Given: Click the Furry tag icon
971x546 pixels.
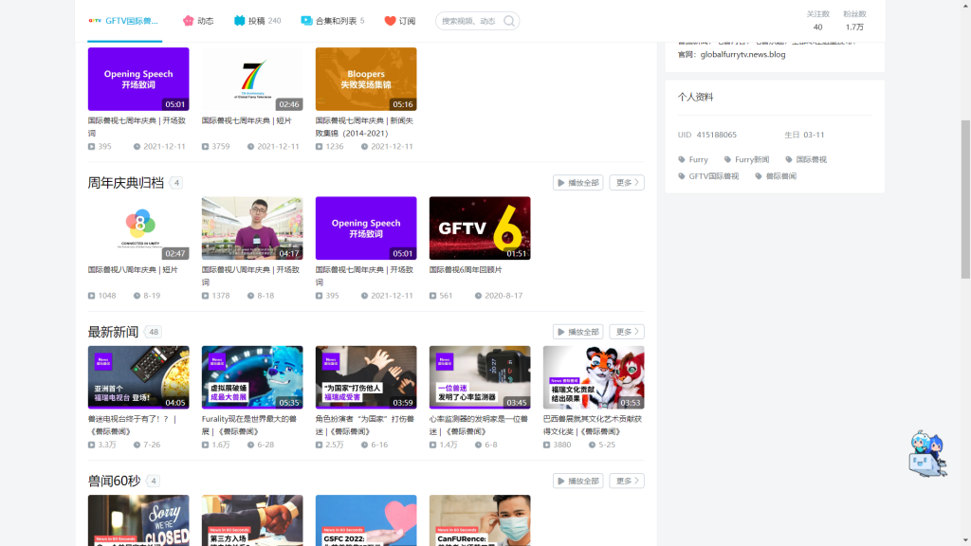Looking at the screenshot, I should point(682,160).
